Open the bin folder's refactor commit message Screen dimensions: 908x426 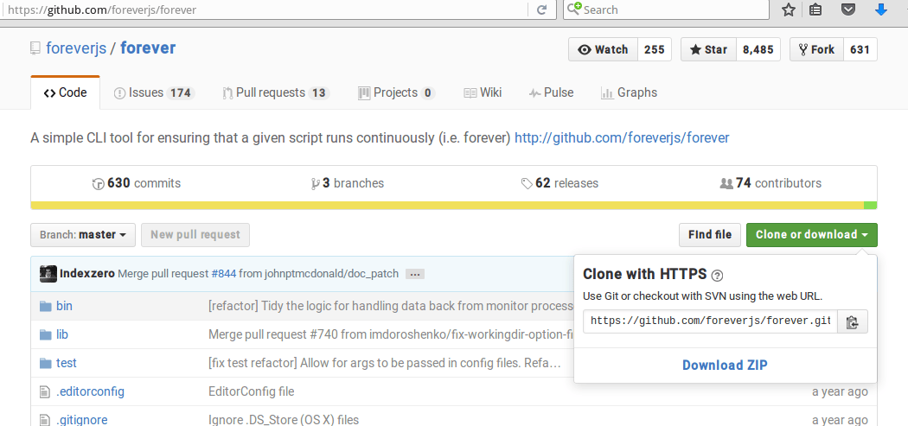click(391, 306)
